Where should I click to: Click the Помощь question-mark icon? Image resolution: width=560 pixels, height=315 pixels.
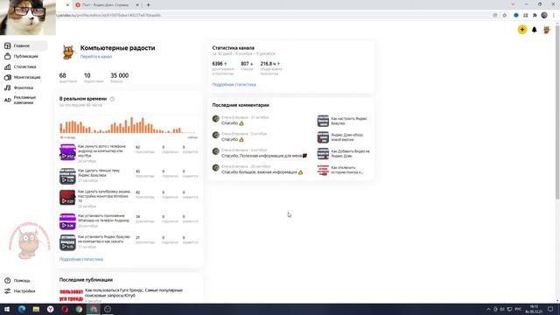(8, 280)
